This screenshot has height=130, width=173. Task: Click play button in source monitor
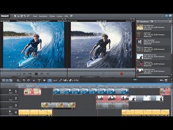(x=103, y=74)
